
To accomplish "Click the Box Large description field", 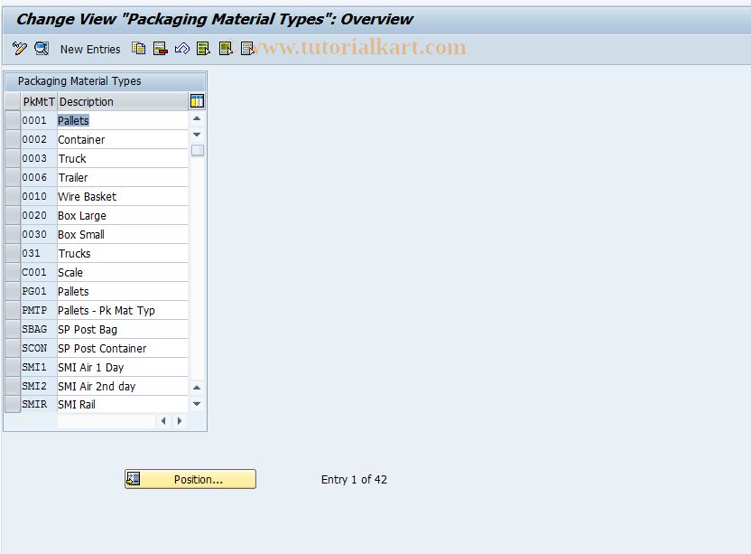I will pyautogui.click(x=123, y=215).
